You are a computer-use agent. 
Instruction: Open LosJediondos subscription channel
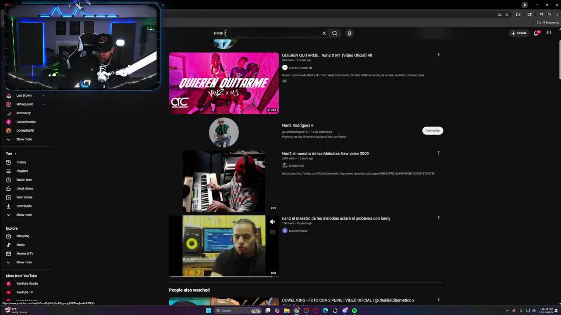point(25,122)
